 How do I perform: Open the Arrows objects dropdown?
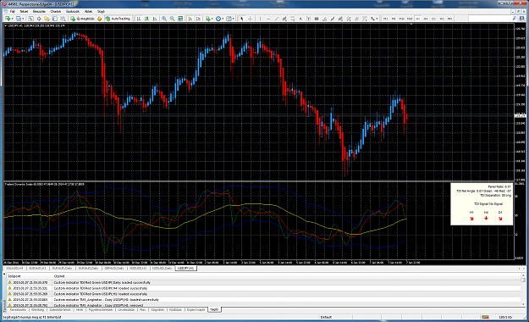pos(373,19)
